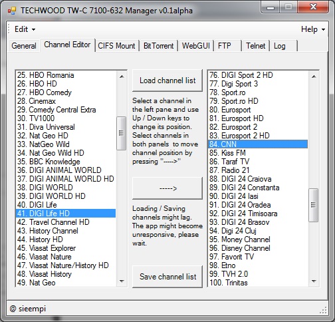Switch to the General tab
Viewport: 335px width, 322px height.
(24, 46)
